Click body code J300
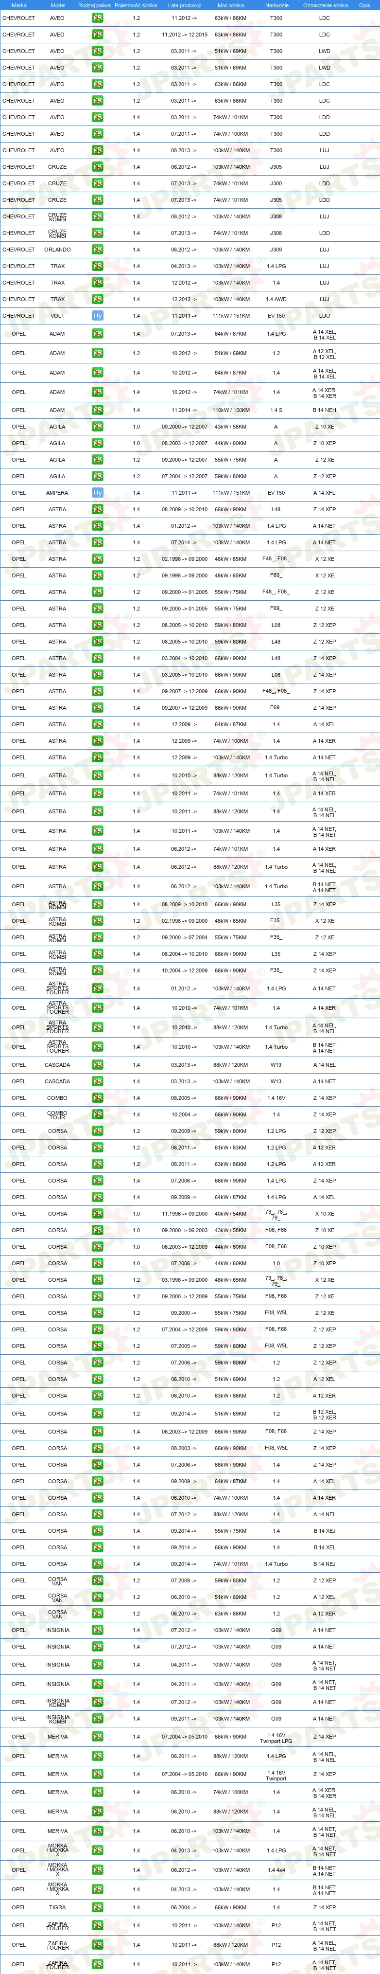Image resolution: width=380 pixels, height=1974 pixels. coord(276,183)
